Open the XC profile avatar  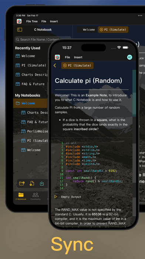click(129, 57)
